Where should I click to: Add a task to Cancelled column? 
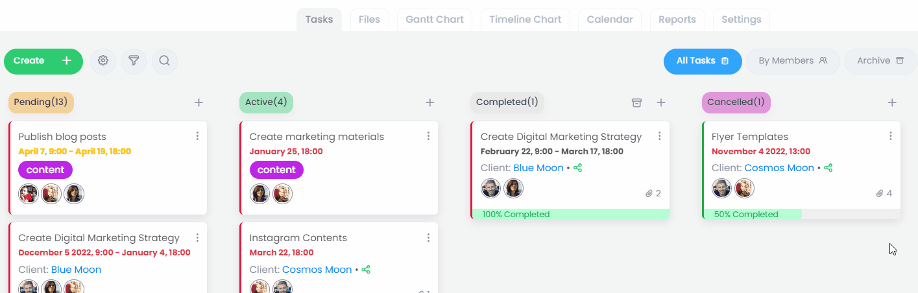(x=892, y=102)
